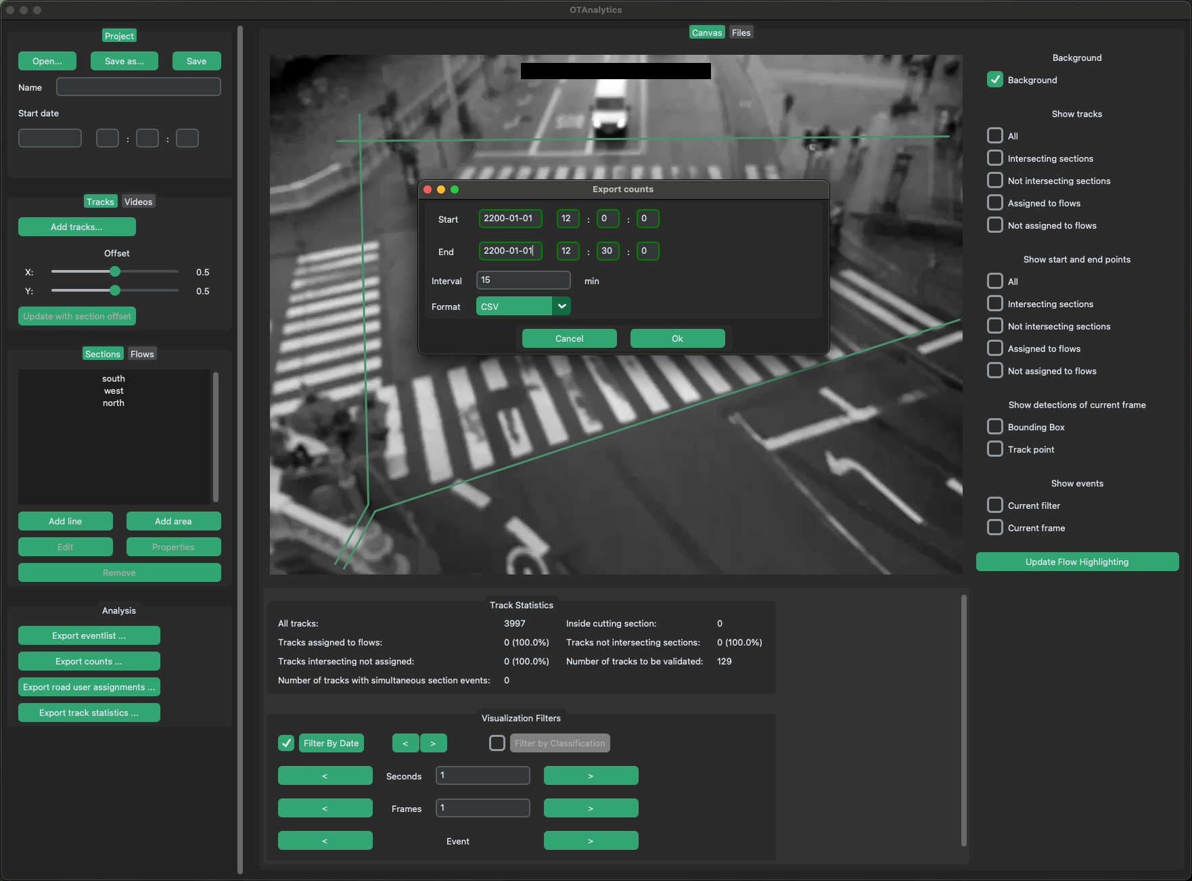
Task: Click the Cancel button in Export counts dialog
Action: 568,338
